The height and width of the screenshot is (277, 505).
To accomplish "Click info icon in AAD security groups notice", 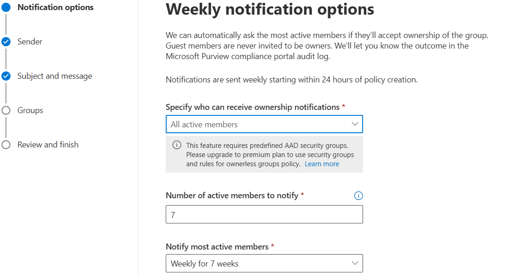I will pos(177,145).
